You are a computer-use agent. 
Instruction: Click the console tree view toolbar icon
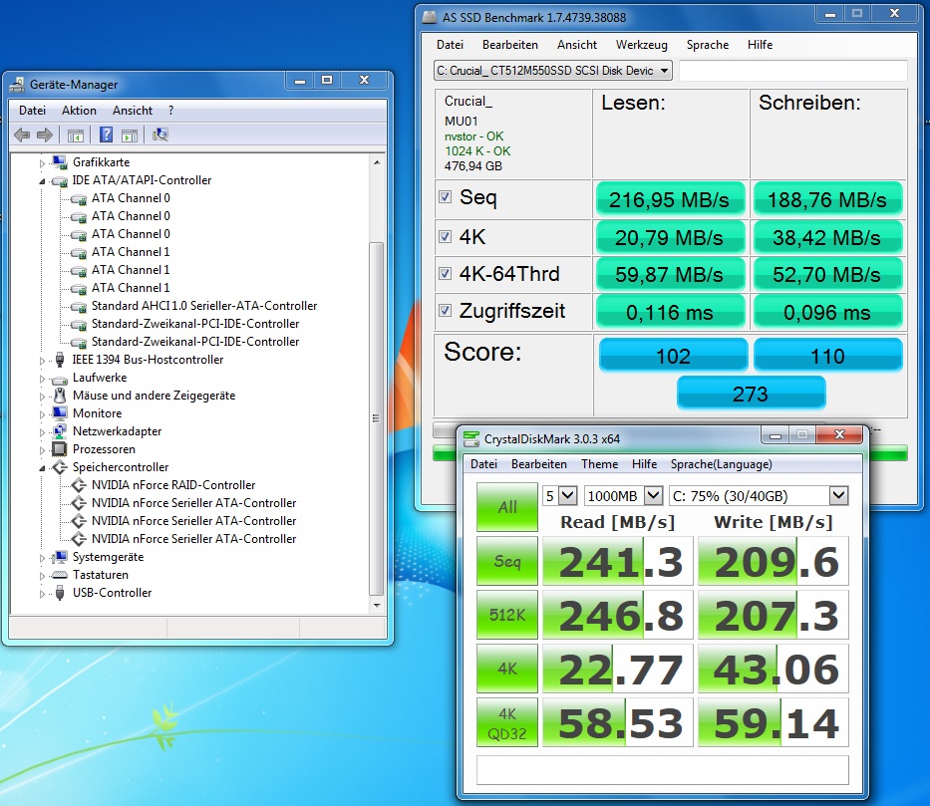point(76,135)
